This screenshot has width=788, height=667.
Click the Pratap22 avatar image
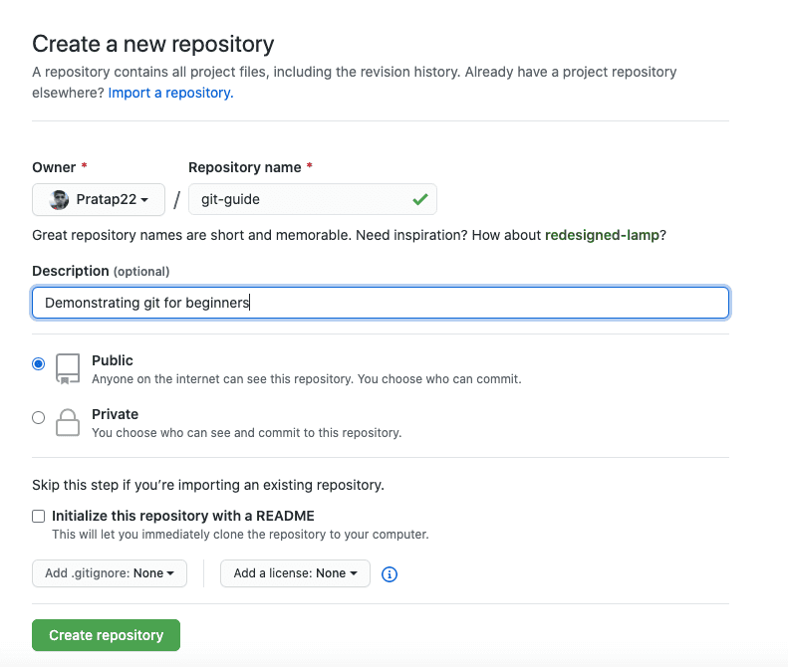pyautogui.click(x=59, y=200)
